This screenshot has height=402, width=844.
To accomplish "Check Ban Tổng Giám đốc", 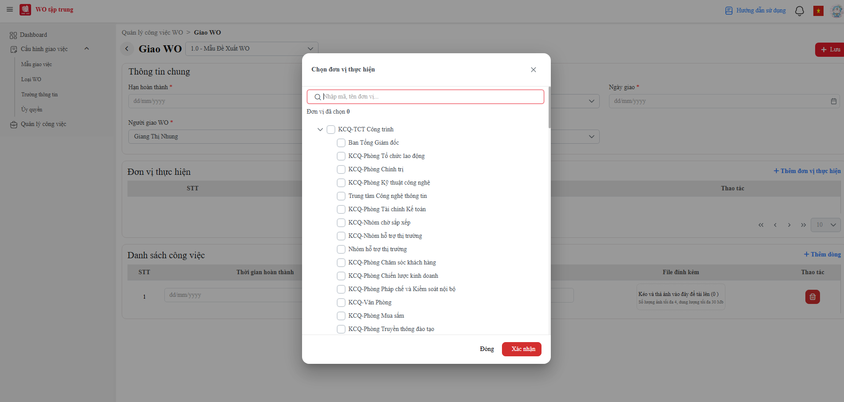I will (341, 143).
